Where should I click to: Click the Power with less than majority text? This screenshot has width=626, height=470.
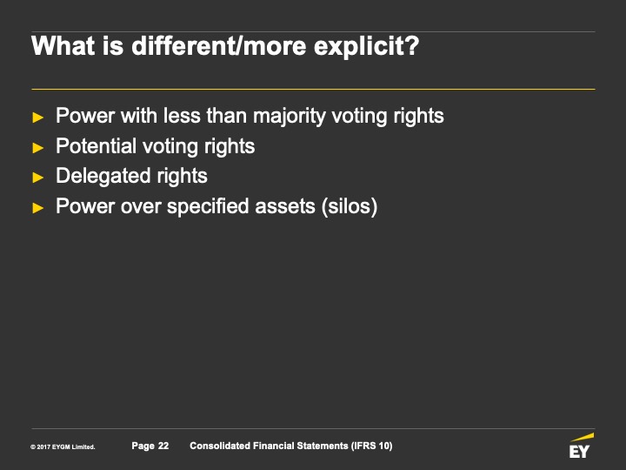[x=250, y=116]
